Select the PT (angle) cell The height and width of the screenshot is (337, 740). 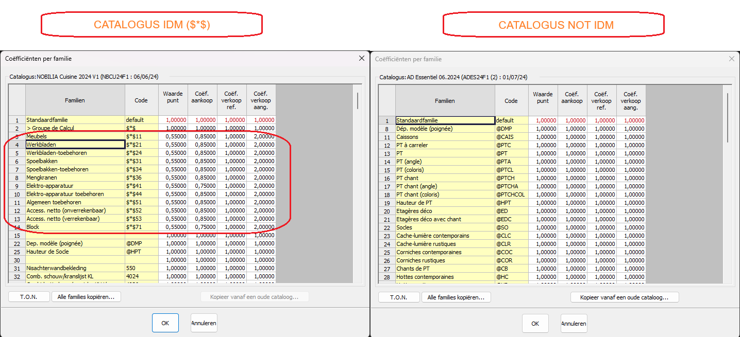pyautogui.click(x=445, y=162)
